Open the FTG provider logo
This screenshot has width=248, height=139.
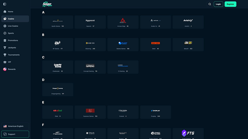[188, 133]
